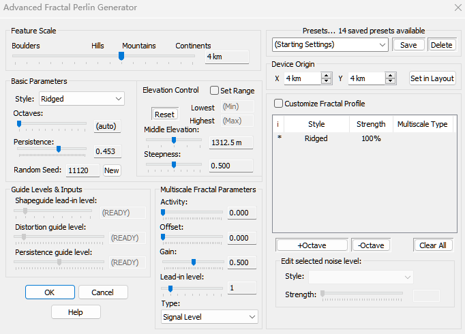This screenshot has width=465, height=334.
Task: Enable the Set Range checkbox
Action: (x=215, y=90)
